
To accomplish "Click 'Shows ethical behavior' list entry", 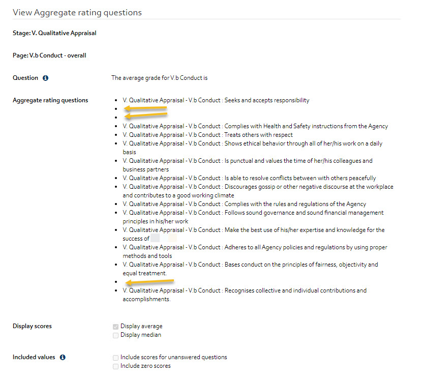I will pos(252,148).
